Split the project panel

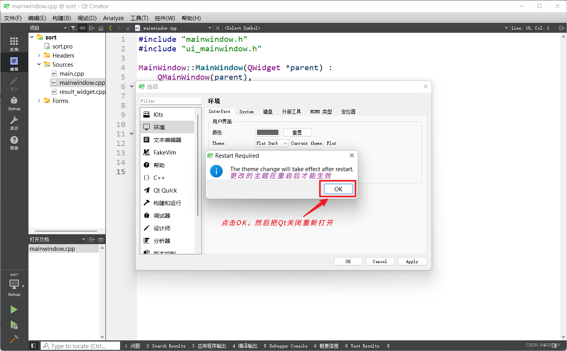pyautogui.click(x=92, y=28)
